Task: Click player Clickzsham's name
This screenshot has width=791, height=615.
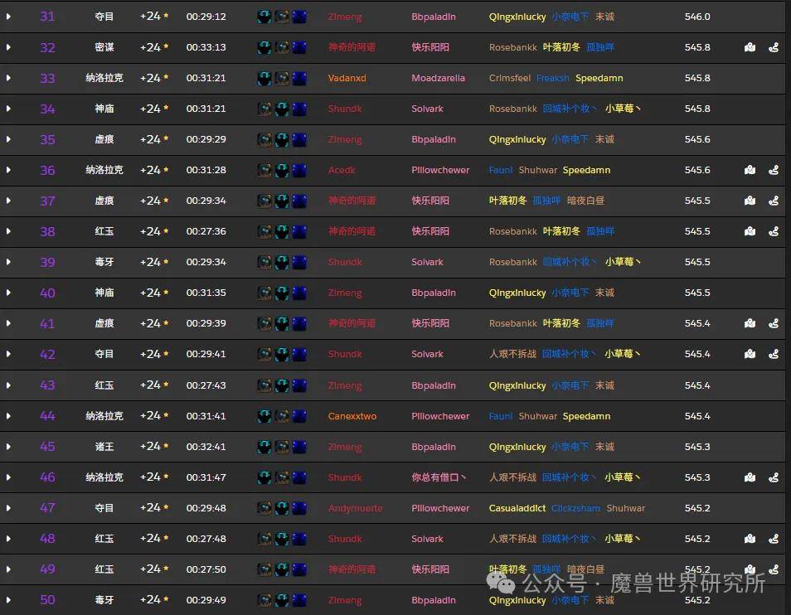Action: tap(575, 508)
